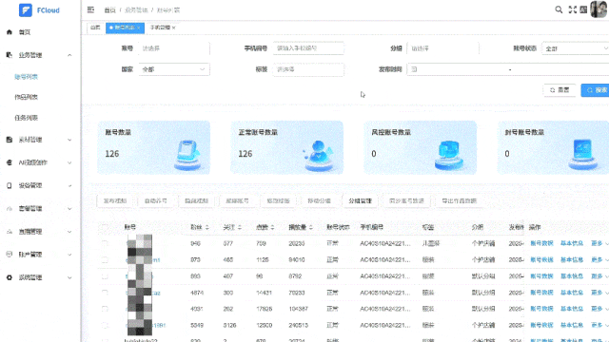Close the 手机管理 tab with its x
The width and height of the screenshot is (609, 342).
[173, 28]
